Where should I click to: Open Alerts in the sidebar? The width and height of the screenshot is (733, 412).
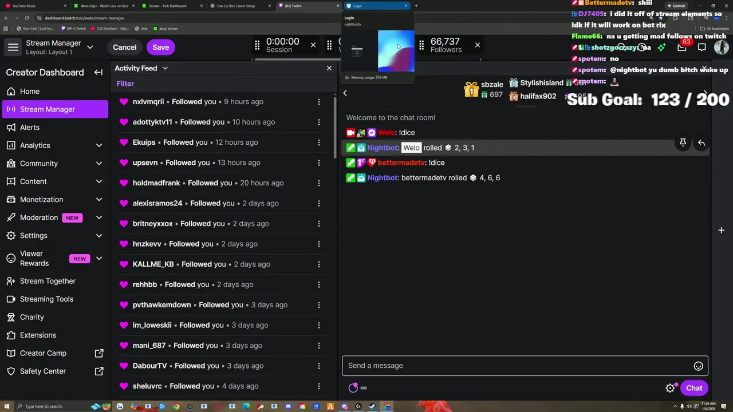pos(54,128)
